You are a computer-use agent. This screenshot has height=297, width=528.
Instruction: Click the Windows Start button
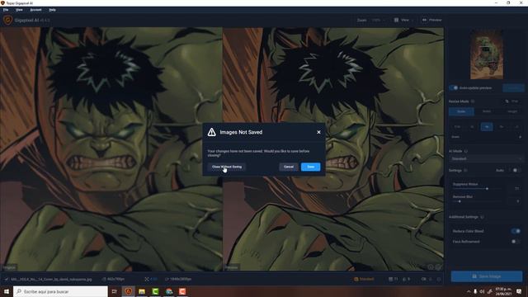tap(7, 291)
